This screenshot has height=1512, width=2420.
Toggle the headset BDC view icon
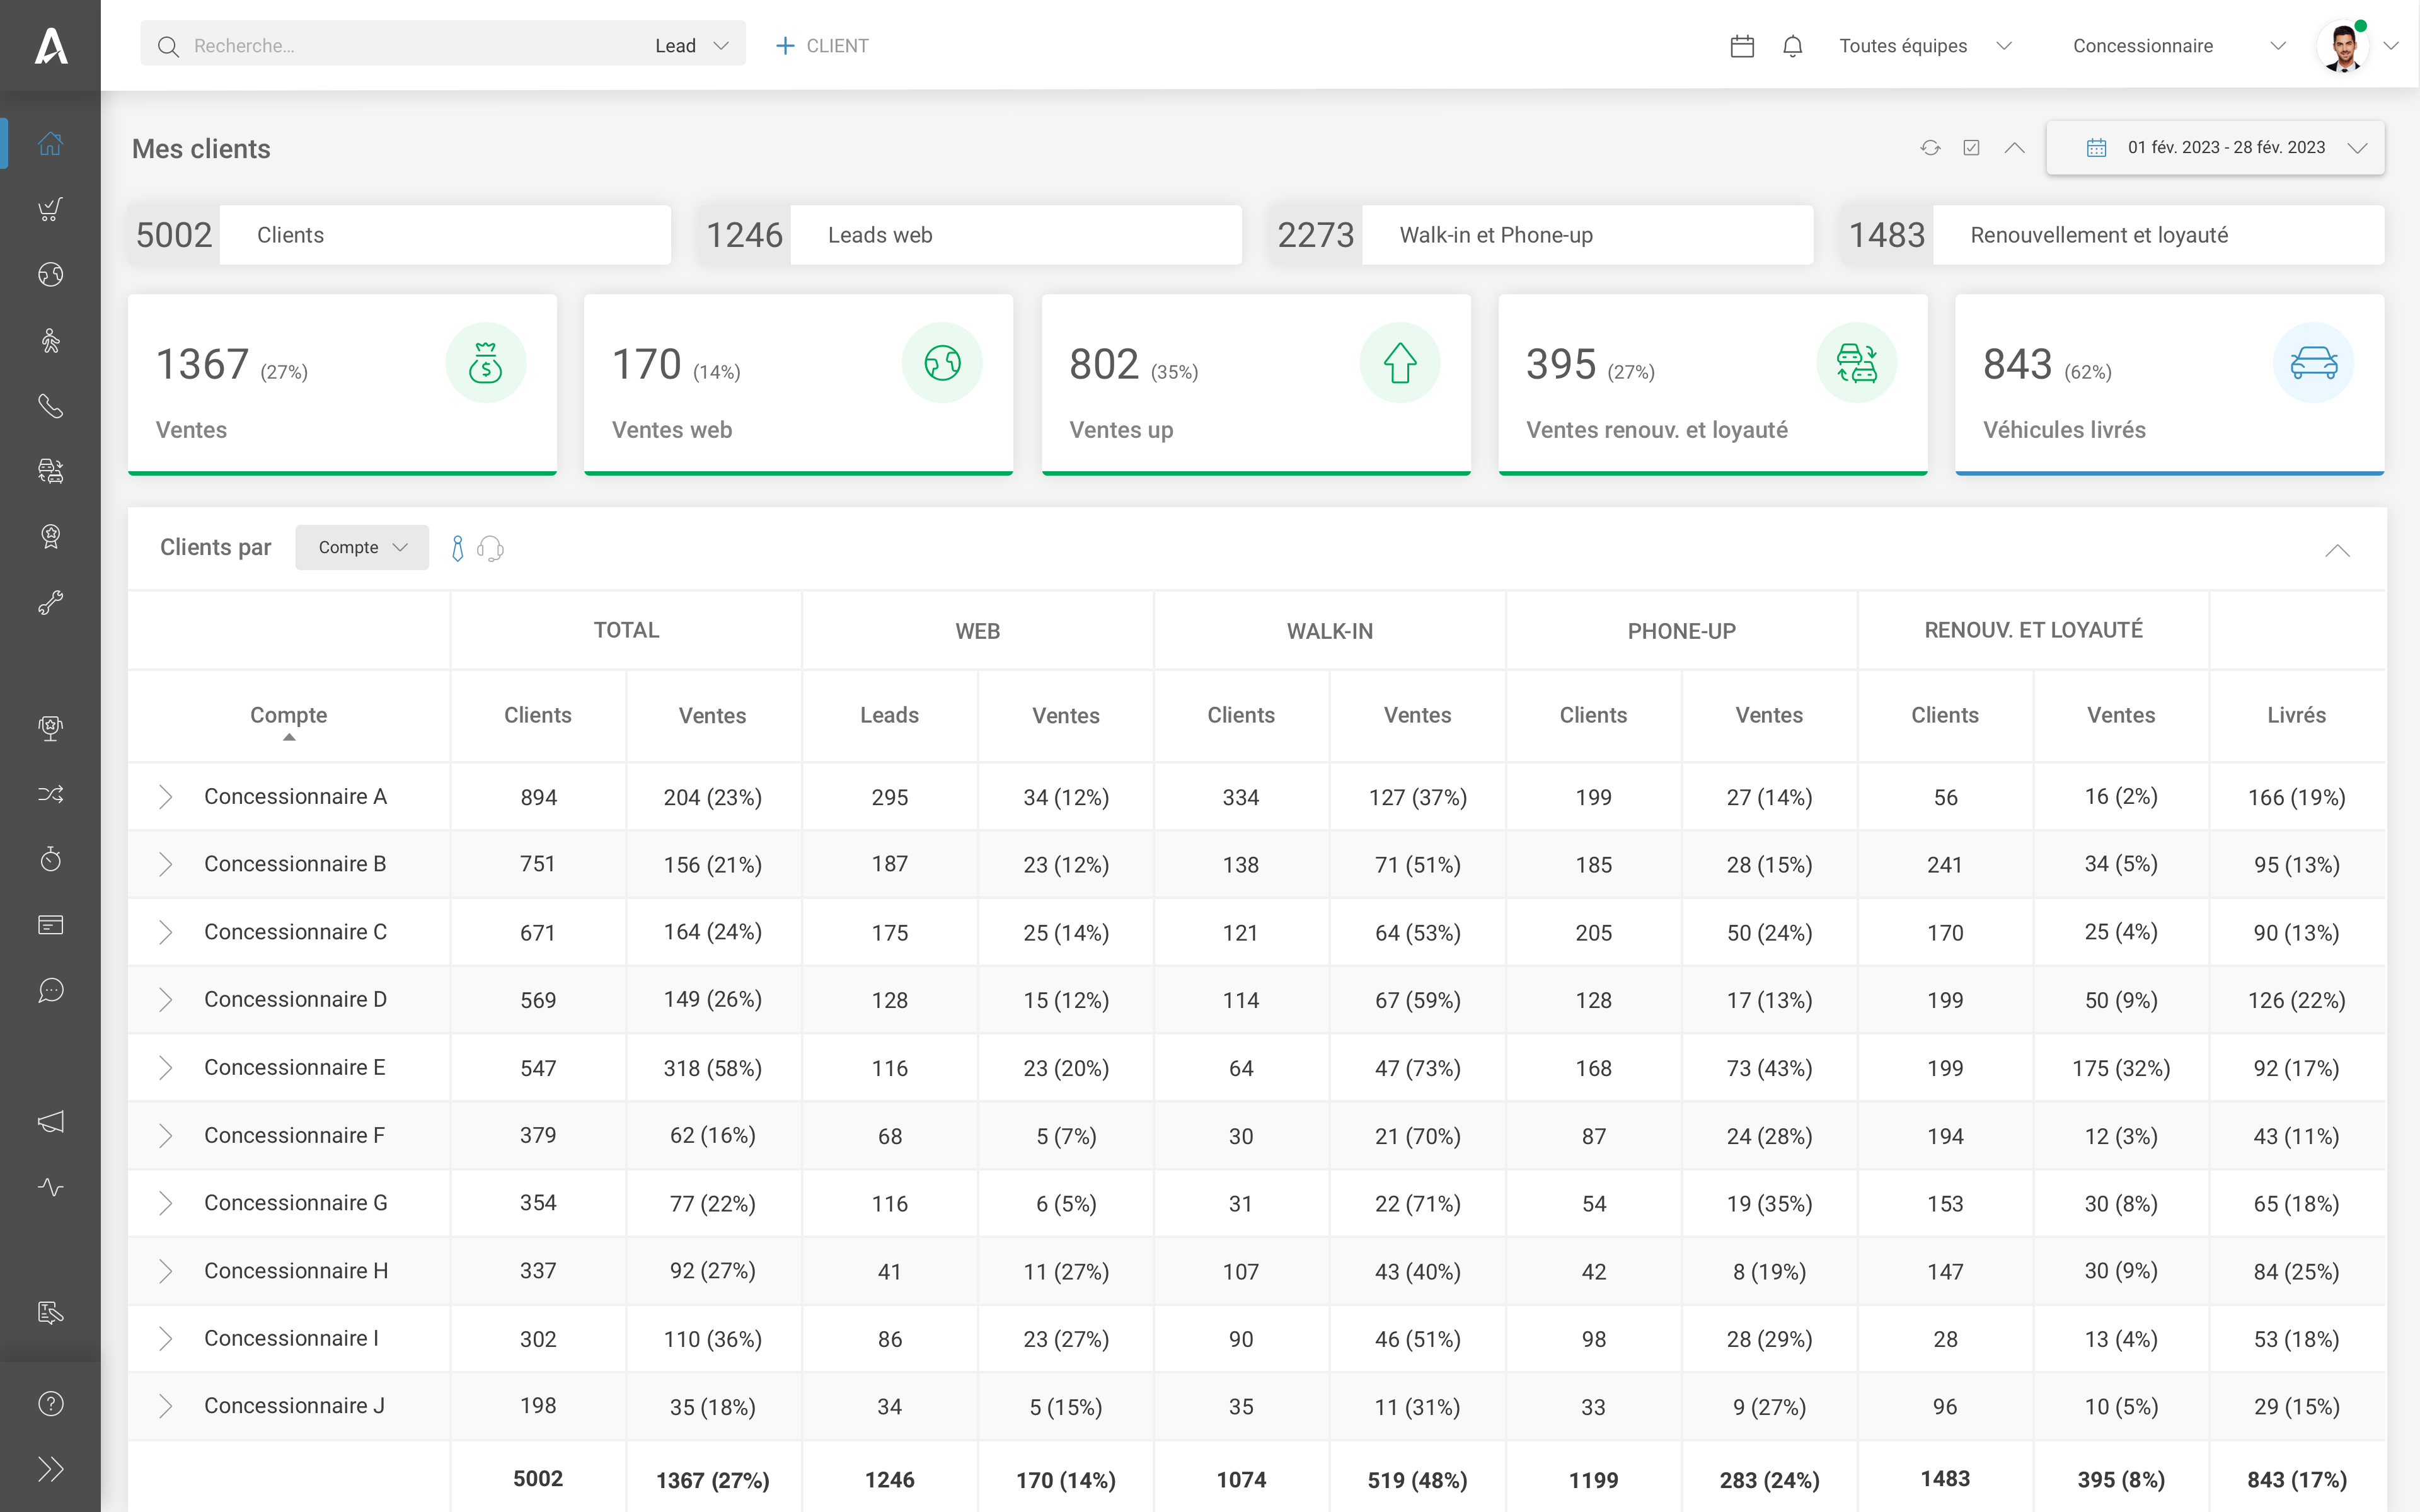tap(490, 548)
